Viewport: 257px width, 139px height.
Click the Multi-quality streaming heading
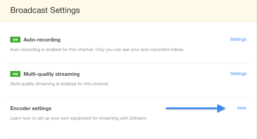click(52, 74)
